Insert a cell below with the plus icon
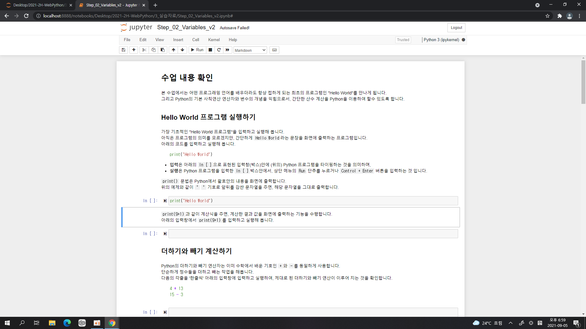 tap(134, 50)
